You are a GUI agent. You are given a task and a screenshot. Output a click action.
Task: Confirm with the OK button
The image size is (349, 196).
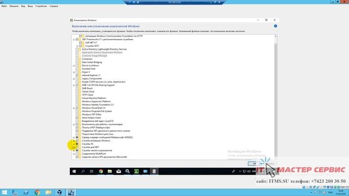click(x=255, y=163)
